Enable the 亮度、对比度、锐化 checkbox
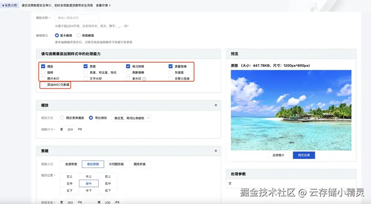Screen dimensions: 371x204 click(86, 72)
